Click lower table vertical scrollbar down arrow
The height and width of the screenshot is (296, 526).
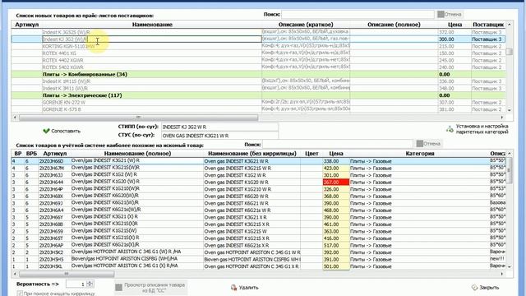tap(510, 266)
